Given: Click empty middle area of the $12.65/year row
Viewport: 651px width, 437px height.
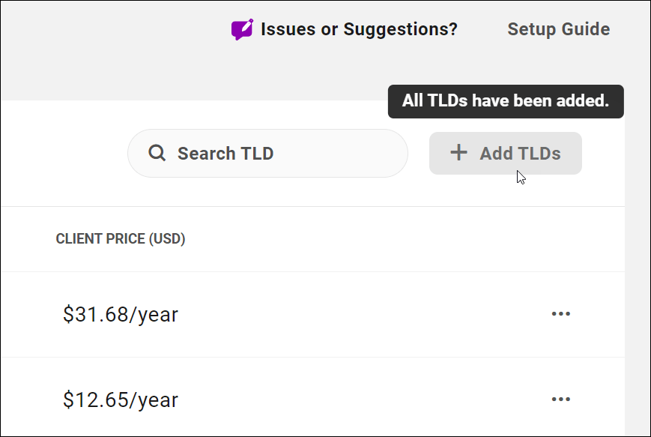Looking at the screenshot, I should pyautogui.click(x=360, y=400).
